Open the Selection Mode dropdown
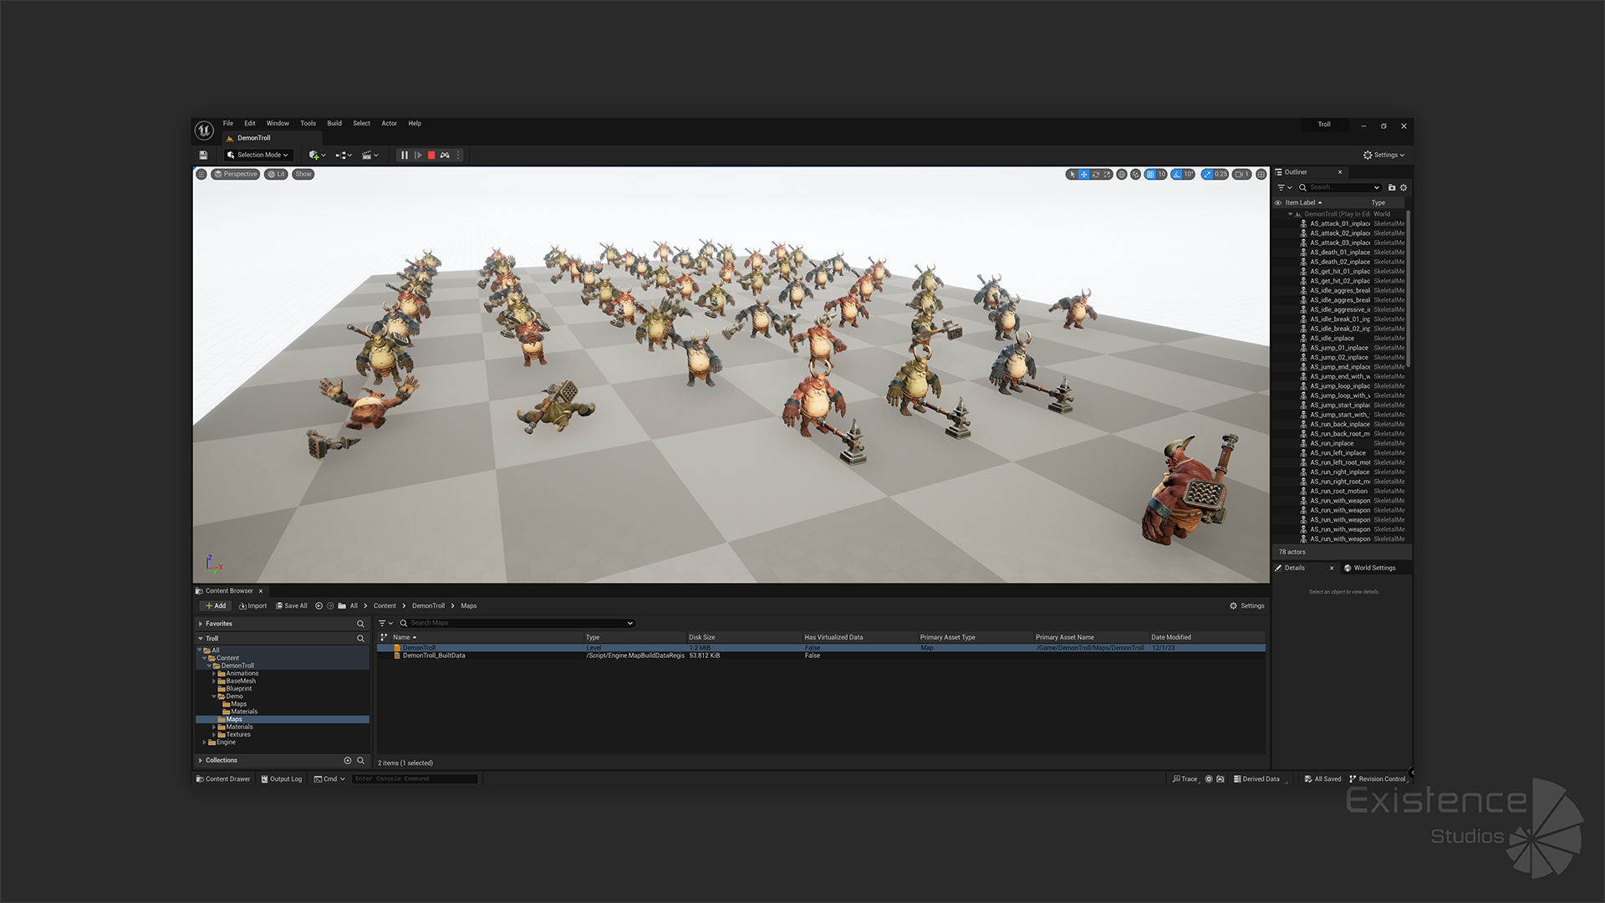Viewport: 1605px width, 903px height. 258,156
